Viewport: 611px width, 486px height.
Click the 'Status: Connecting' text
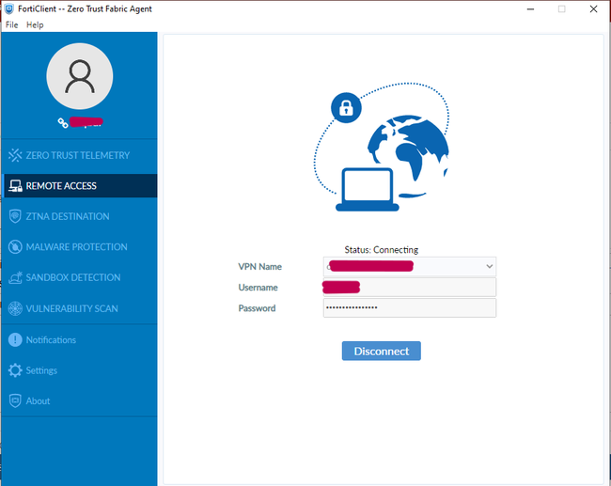click(381, 250)
